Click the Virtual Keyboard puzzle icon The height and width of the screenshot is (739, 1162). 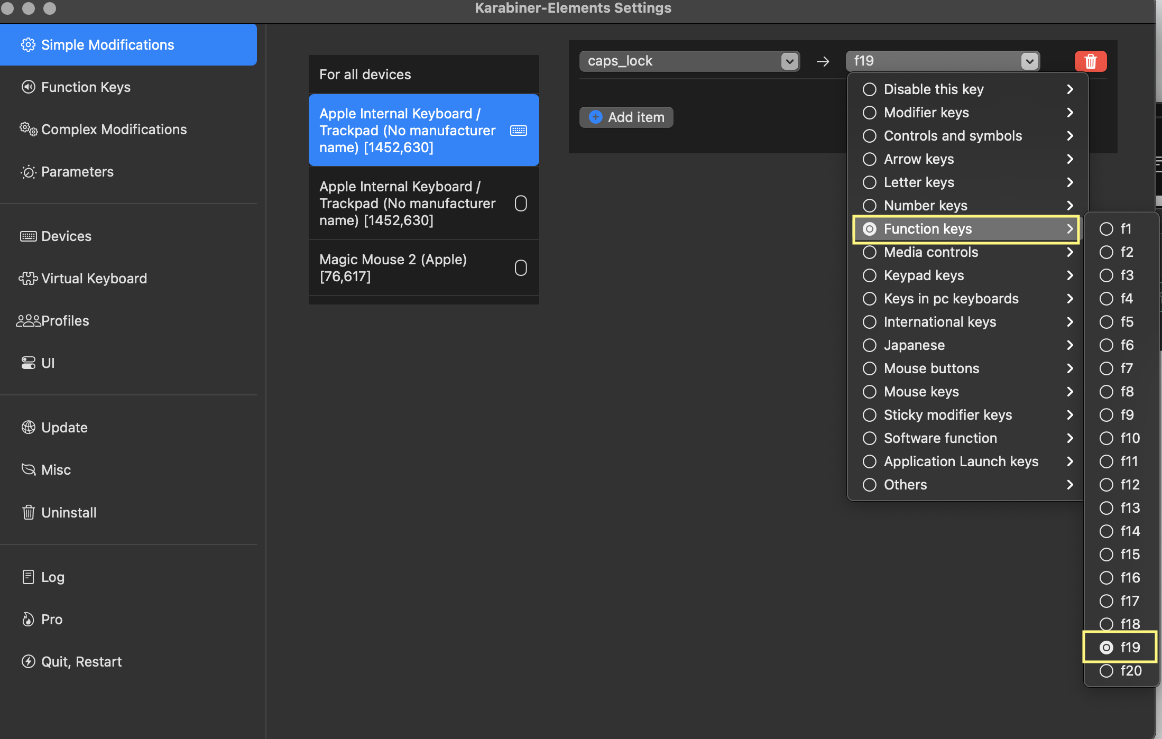click(28, 278)
